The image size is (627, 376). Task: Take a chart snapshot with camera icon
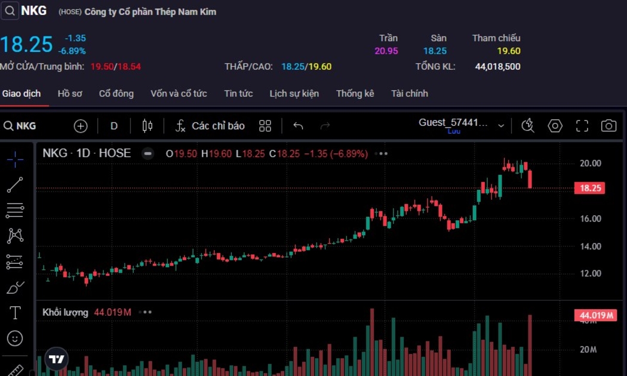(x=608, y=126)
